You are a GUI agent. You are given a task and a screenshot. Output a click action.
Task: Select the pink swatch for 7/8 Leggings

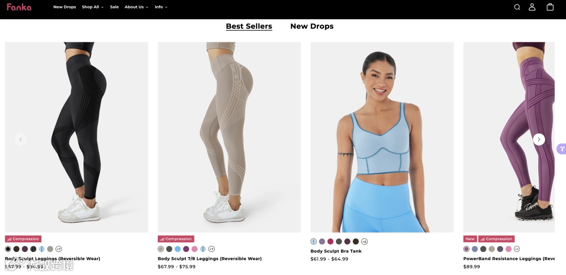[194, 249]
